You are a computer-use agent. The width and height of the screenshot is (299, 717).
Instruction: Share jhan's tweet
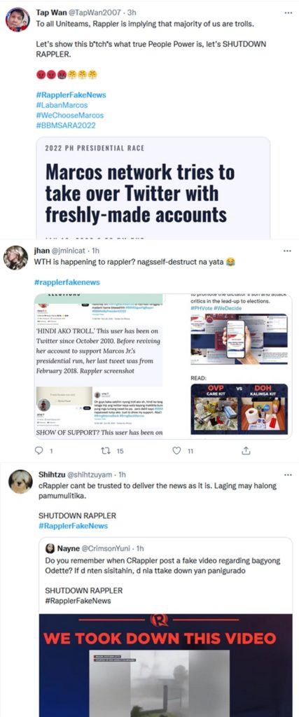pos(246,451)
